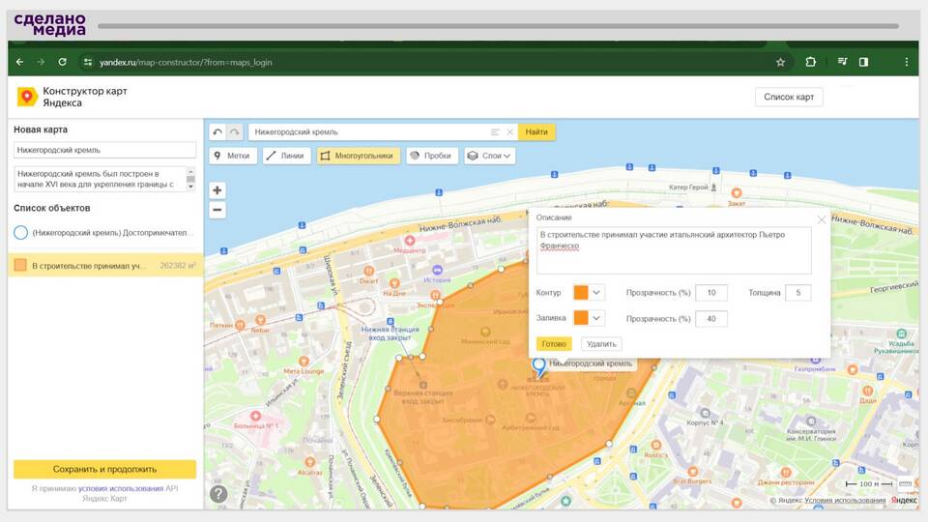
Task: Click the Медцентр red map icon
Action: 410,241
